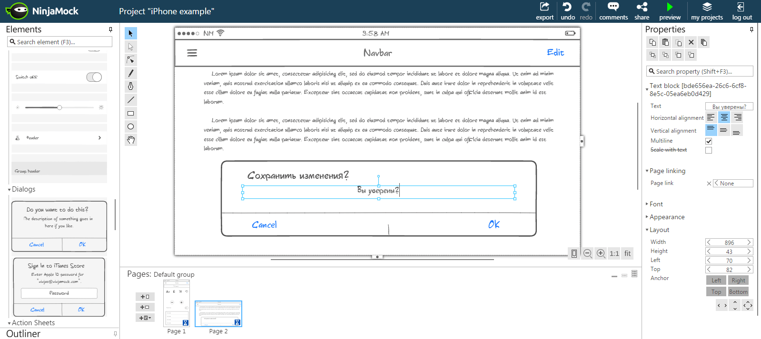Open the share option
Viewport: 761px width, 339px height.
(x=642, y=11)
